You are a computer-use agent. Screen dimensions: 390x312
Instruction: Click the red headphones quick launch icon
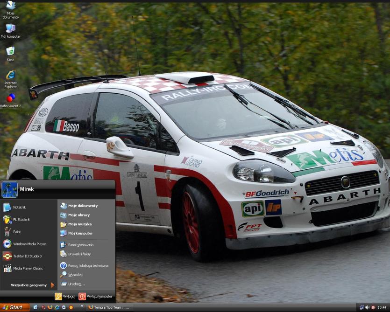pyautogui.click(x=43, y=307)
